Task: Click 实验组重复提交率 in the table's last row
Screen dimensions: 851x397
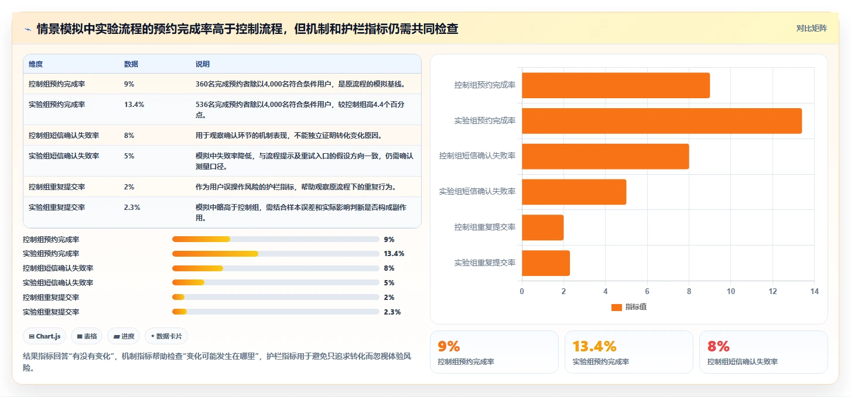Action: coord(57,208)
